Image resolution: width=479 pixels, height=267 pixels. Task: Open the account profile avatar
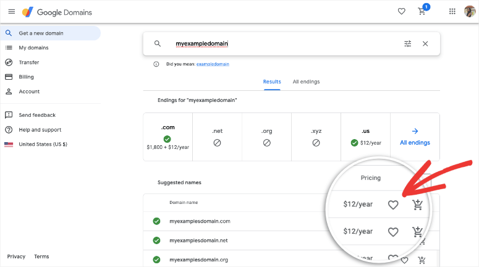470,11
